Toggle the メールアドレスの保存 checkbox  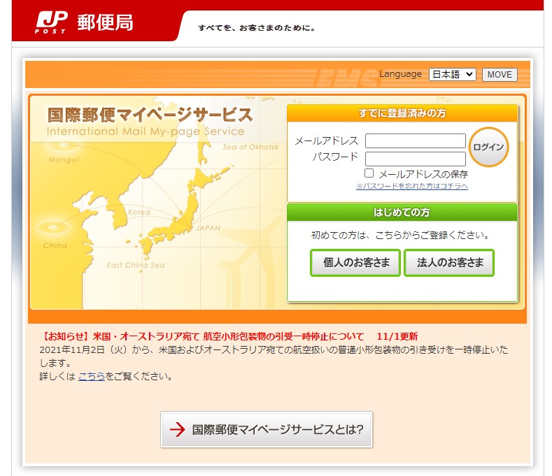click(369, 173)
